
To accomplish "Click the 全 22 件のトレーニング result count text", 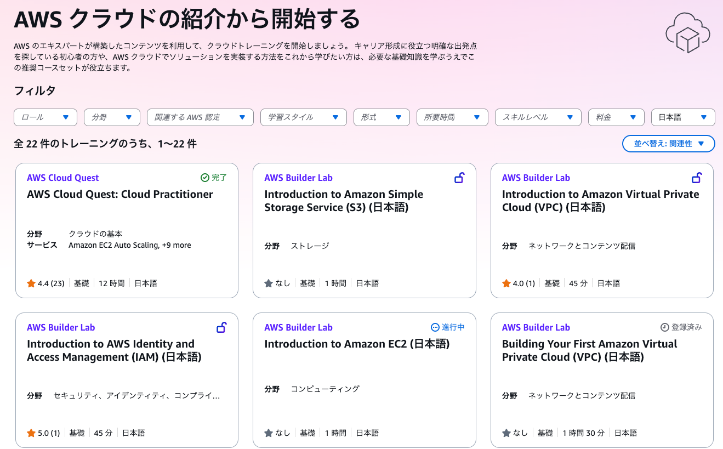I will (105, 144).
